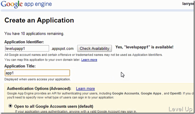This screenshot has width=195, height=114.
Task: Click the larryn account name in header
Action: click(x=188, y=4)
